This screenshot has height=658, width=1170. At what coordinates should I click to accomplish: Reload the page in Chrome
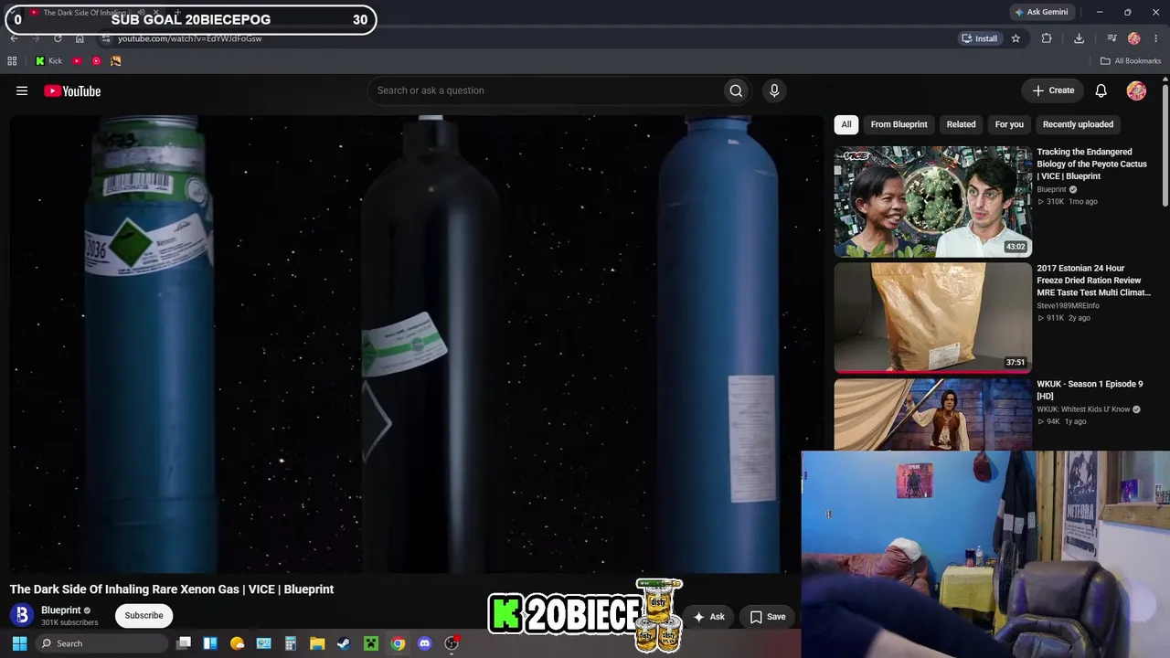[x=58, y=38]
